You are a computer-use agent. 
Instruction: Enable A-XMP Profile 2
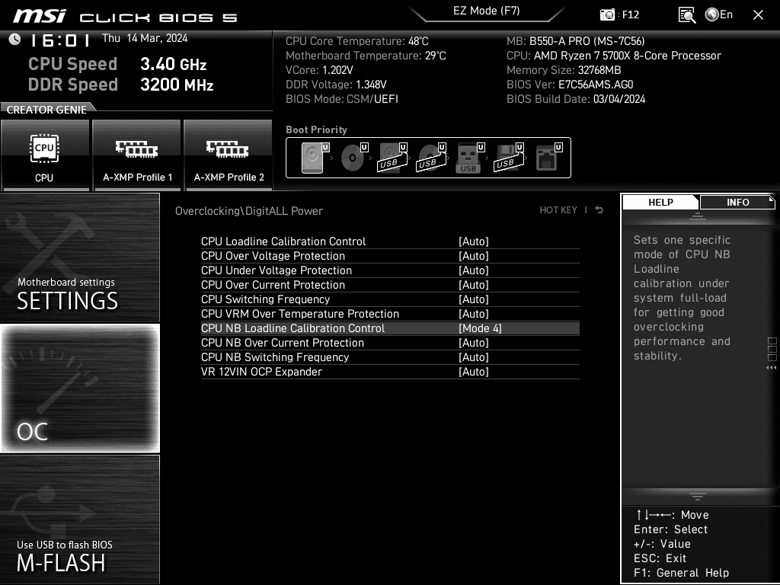229,155
